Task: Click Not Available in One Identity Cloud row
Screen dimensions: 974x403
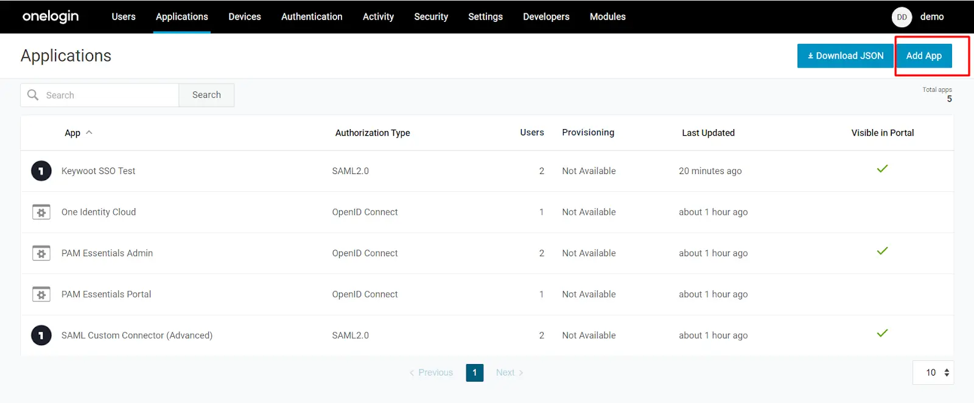Action: tap(589, 212)
